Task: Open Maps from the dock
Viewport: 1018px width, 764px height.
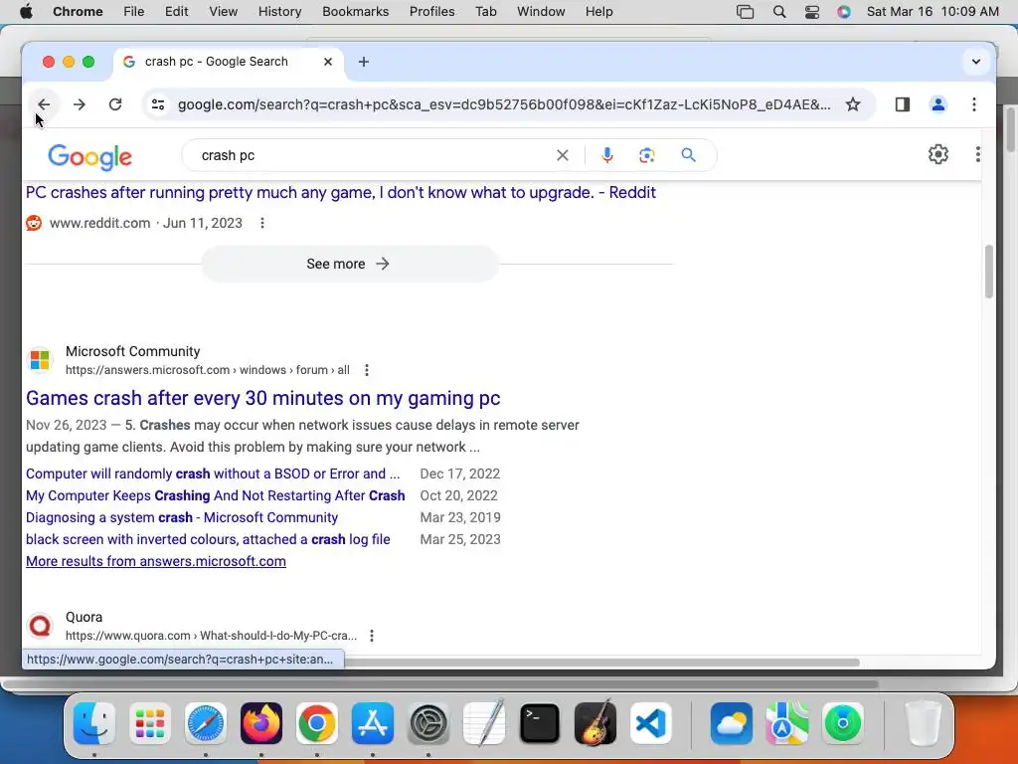Action: click(787, 723)
